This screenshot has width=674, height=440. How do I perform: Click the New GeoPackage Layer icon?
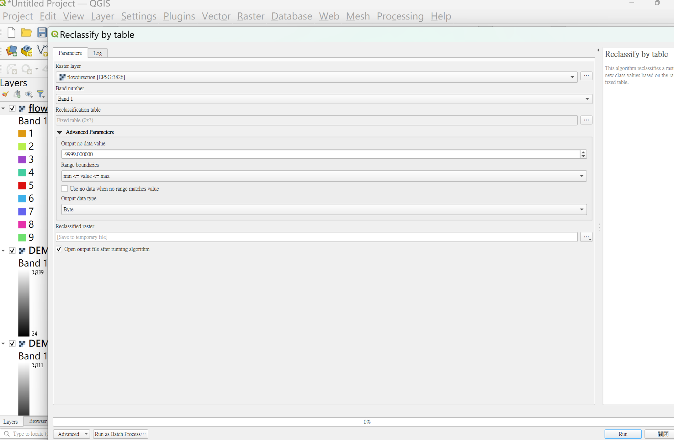pyautogui.click(x=27, y=51)
